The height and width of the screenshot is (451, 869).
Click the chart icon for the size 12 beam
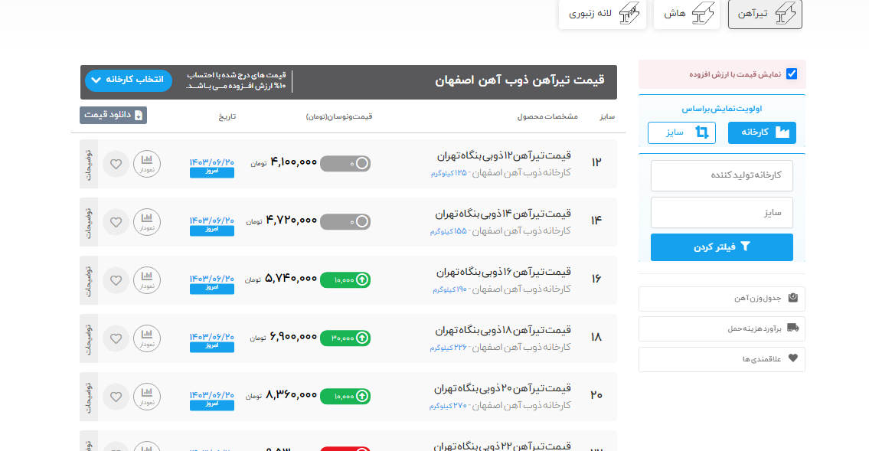pyautogui.click(x=147, y=164)
